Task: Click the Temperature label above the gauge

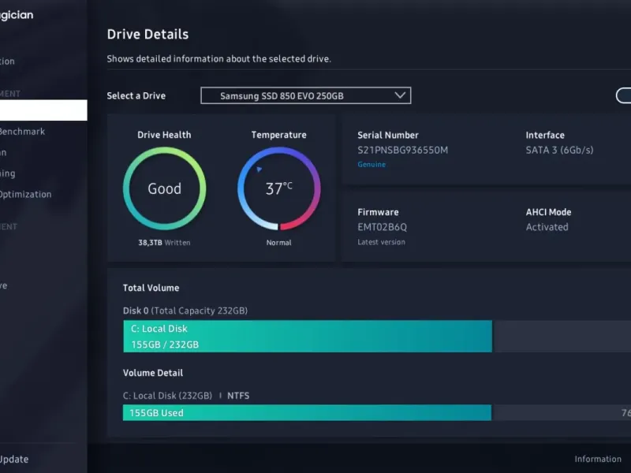Action: pyautogui.click(x=279, y=135)
